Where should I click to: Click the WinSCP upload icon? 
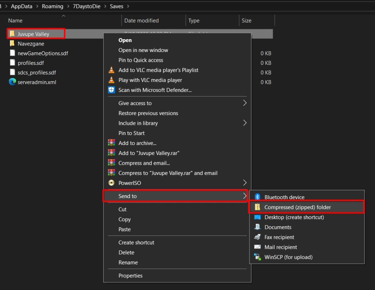coord(257,257)
